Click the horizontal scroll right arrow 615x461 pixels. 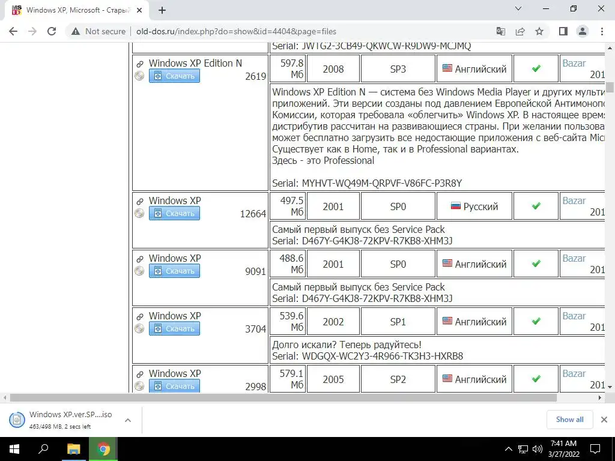(600, 397)
